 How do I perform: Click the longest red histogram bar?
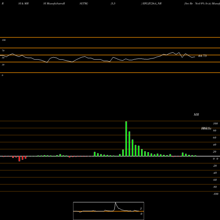click(19, 159)
